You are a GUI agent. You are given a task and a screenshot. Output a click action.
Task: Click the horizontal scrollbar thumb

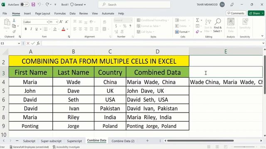(200, 141)
